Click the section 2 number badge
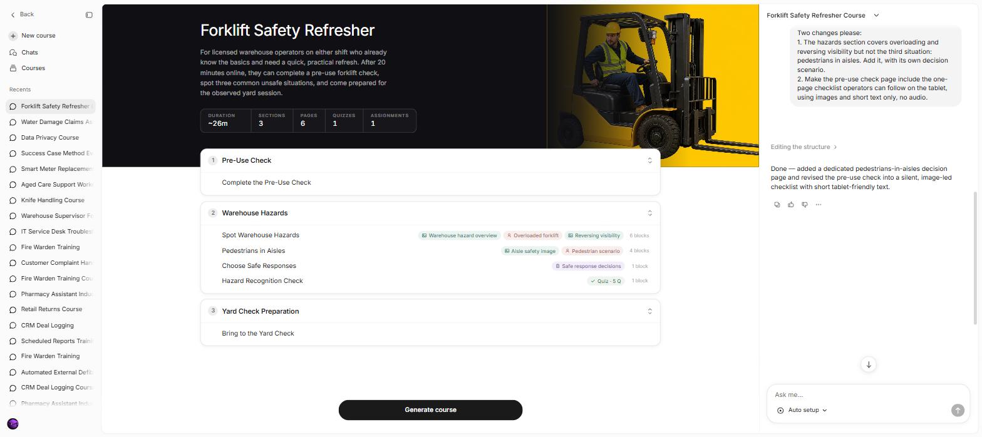The height and width of the screenshot is (437, 982). tap(213, 213)
